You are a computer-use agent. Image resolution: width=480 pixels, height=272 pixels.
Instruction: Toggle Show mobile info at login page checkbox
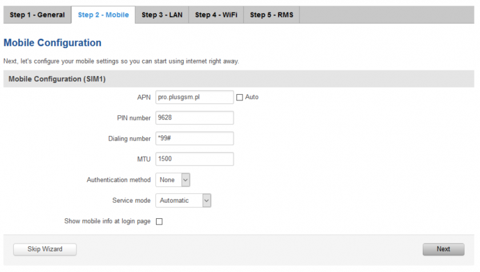(x=159, y=222)
